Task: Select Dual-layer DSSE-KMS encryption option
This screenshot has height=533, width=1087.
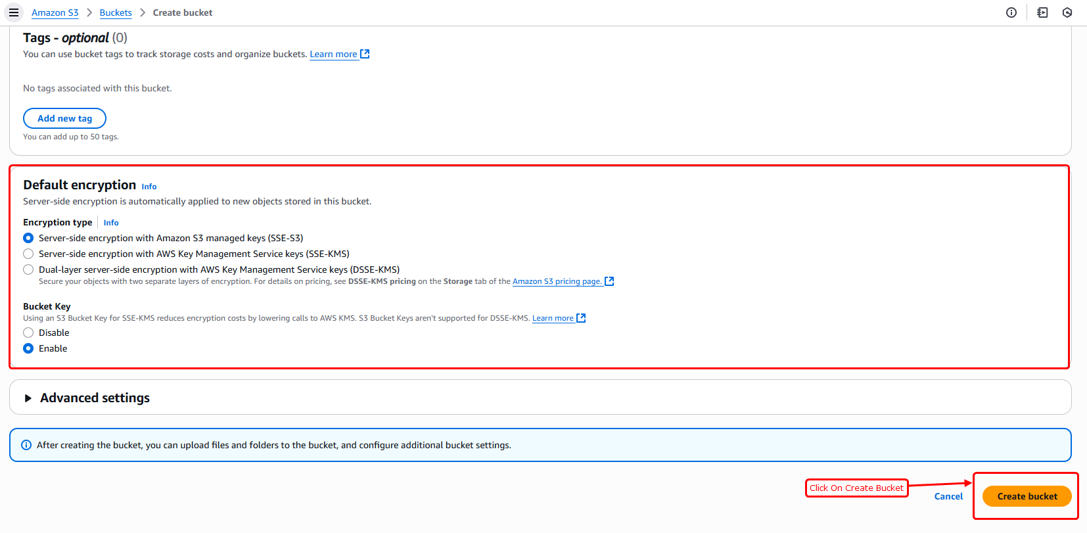Action: 28,269
